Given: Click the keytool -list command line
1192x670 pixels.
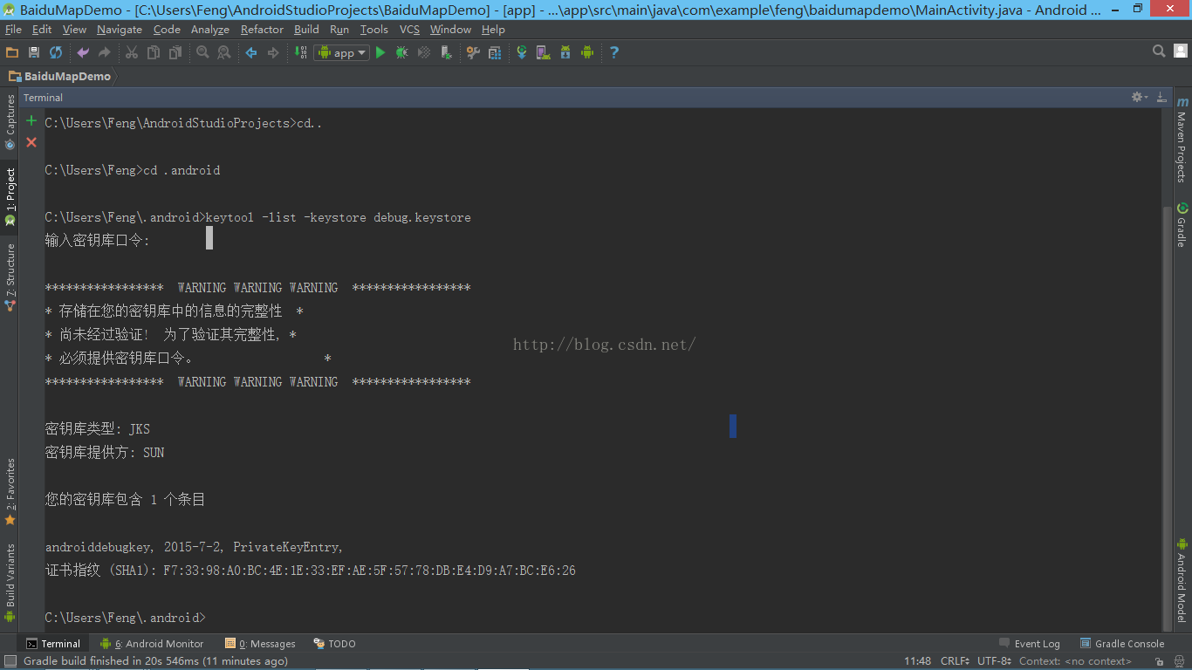Looking at the screenshot, I should point(339,217).
